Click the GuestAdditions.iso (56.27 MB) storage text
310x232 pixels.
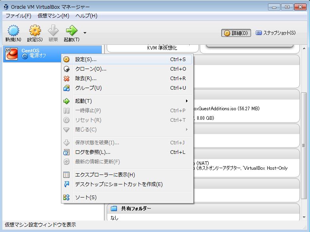[x=227, y=109]
